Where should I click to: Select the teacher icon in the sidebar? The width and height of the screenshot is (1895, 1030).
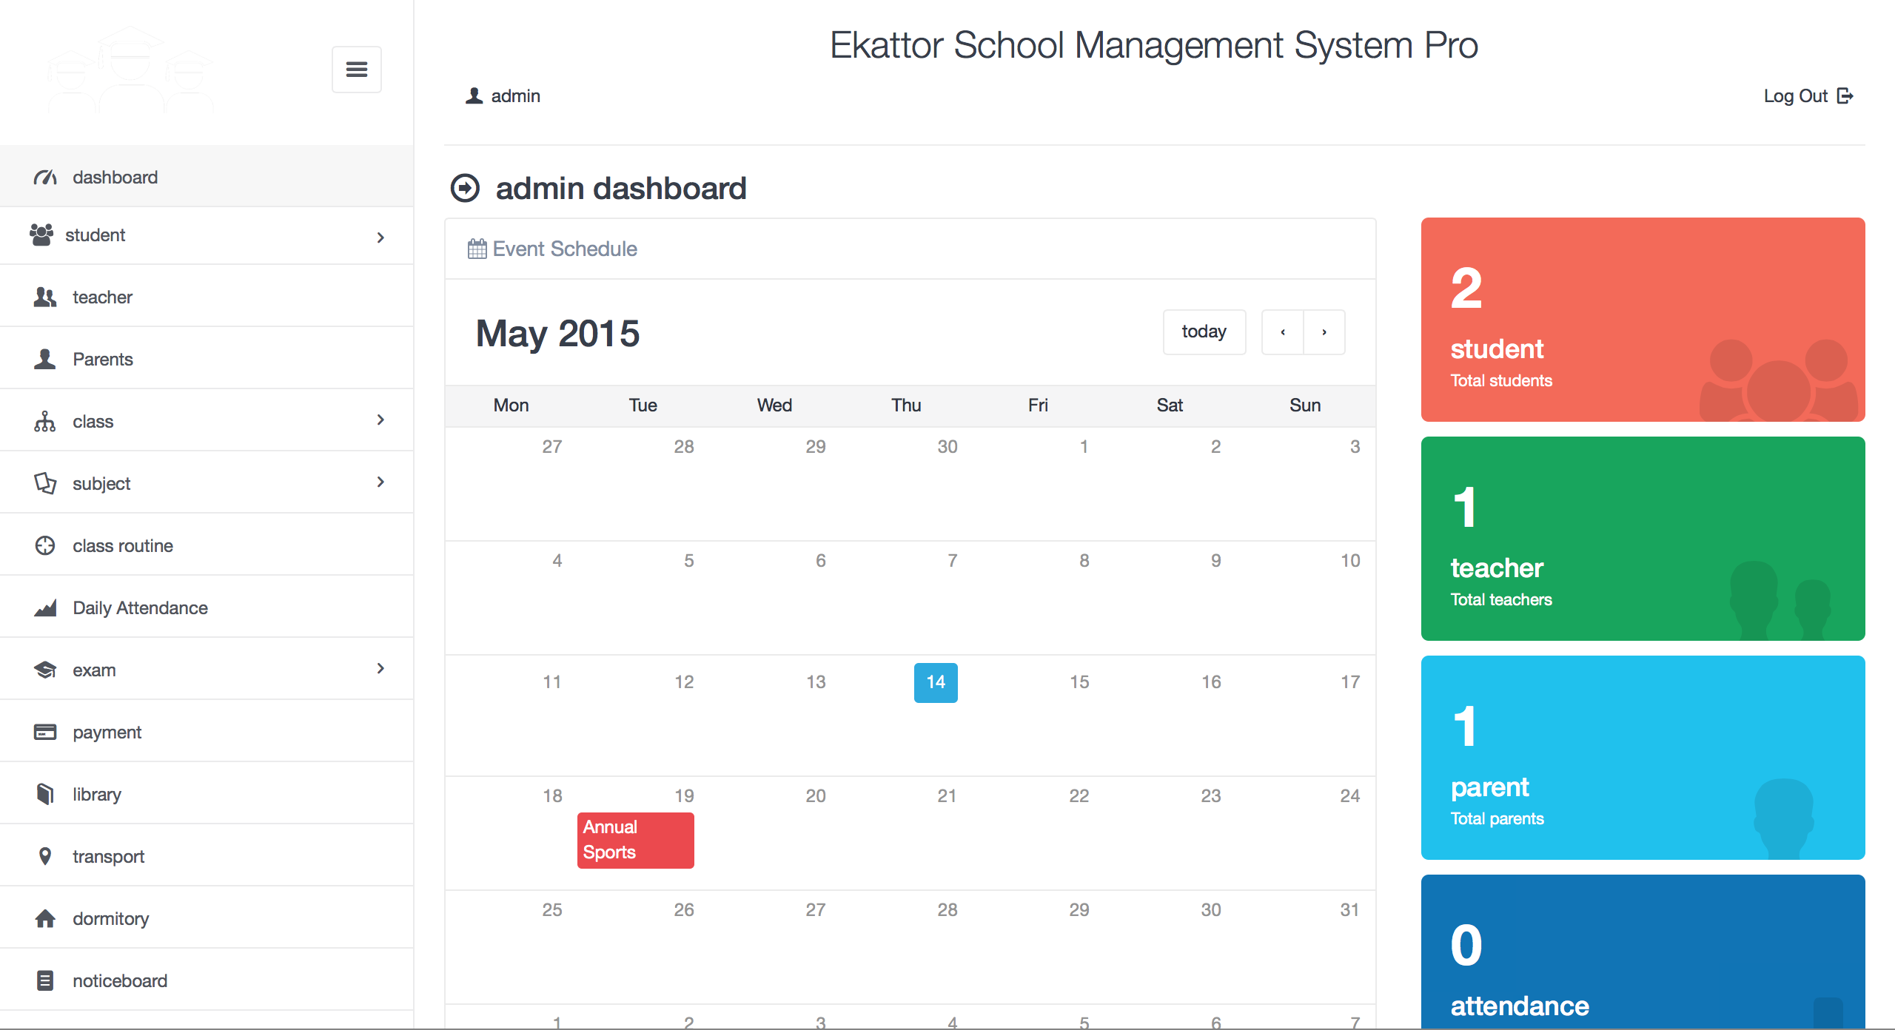[x=44, y=297]
